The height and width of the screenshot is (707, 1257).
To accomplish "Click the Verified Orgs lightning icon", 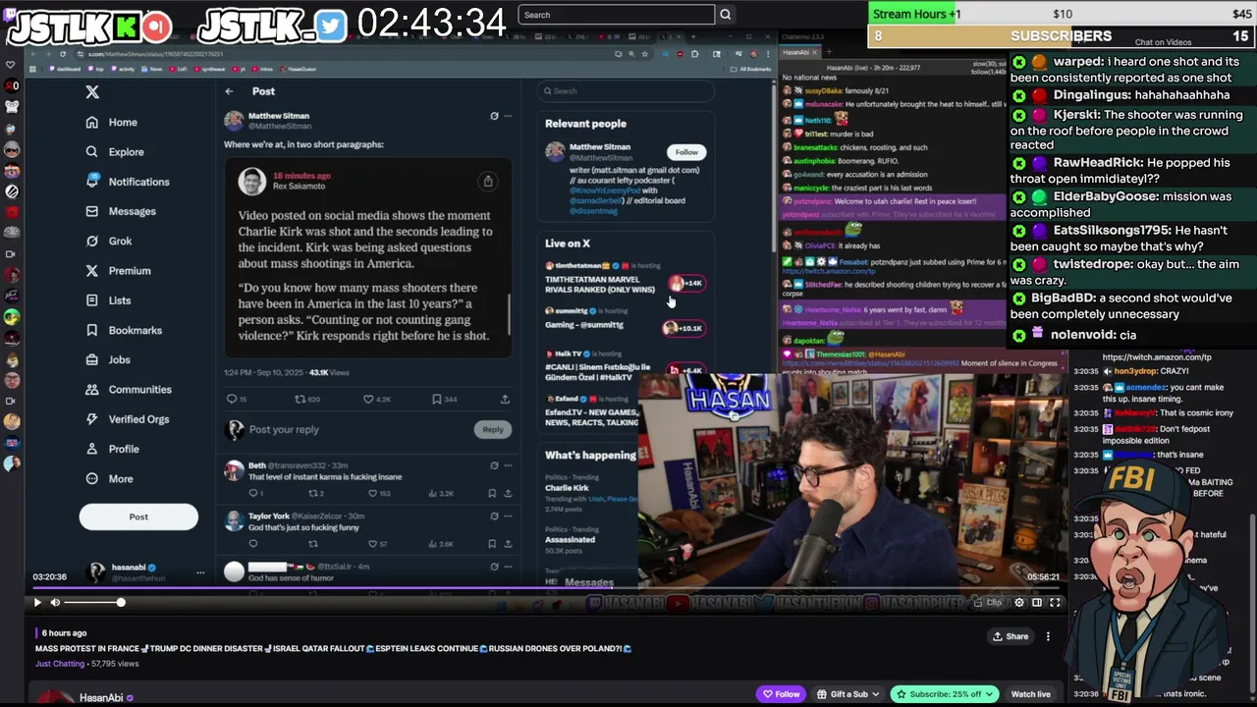I will (92, 419).
